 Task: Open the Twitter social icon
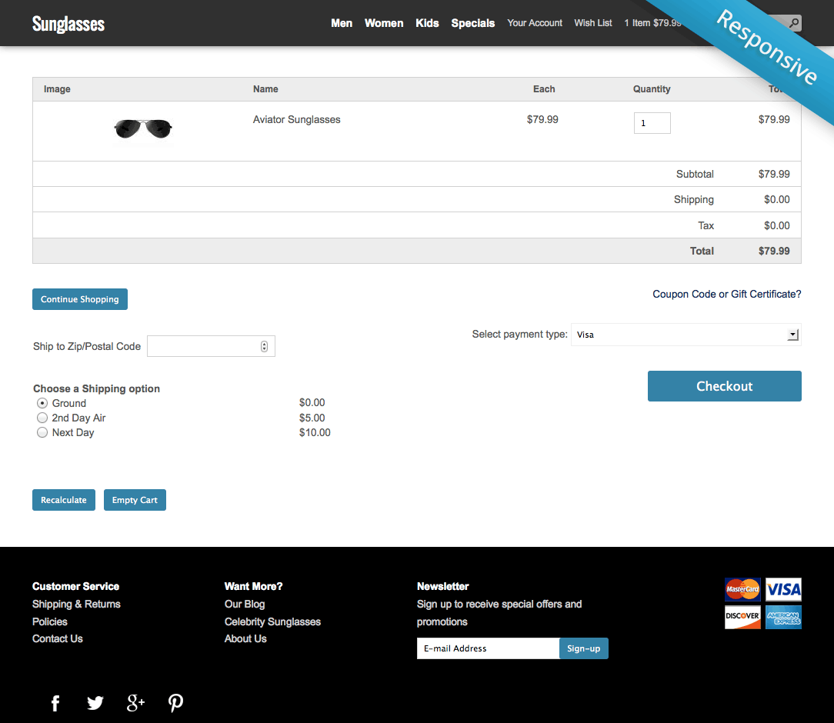[95, 703]
